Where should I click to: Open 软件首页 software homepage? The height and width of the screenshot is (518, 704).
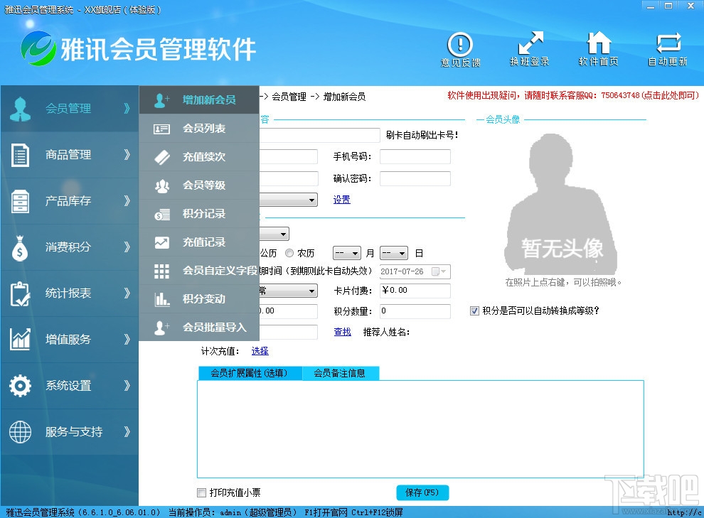pos(599,48)
